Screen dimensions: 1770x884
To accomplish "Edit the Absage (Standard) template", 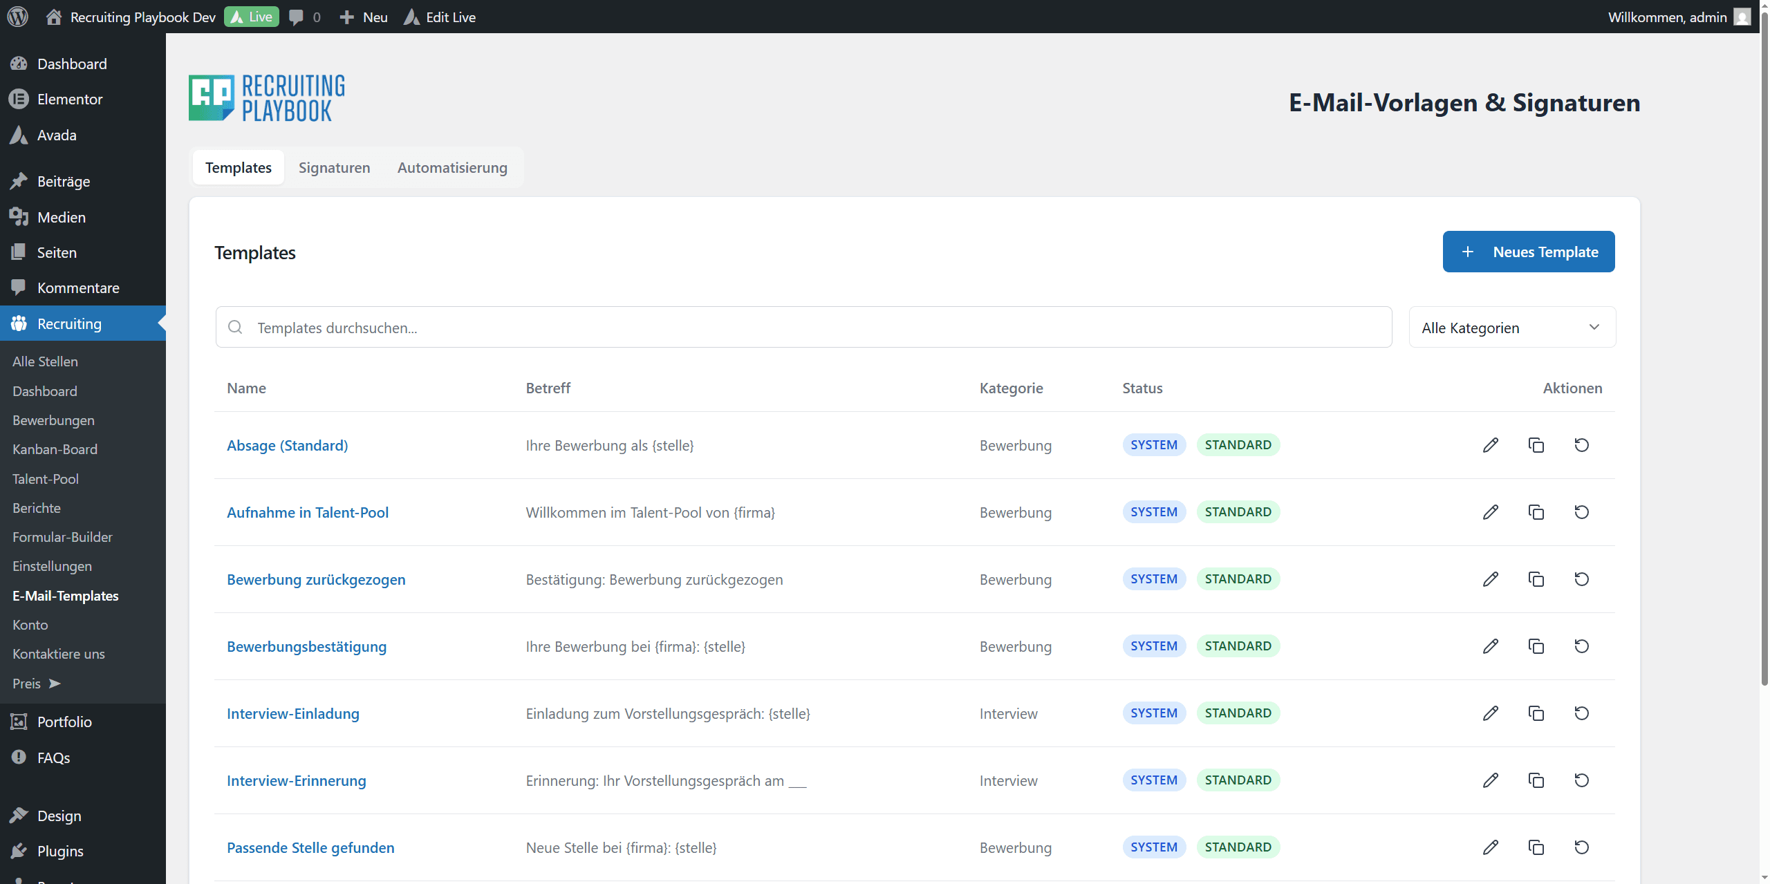I will pyautogui.click(x=1491, y=445).
